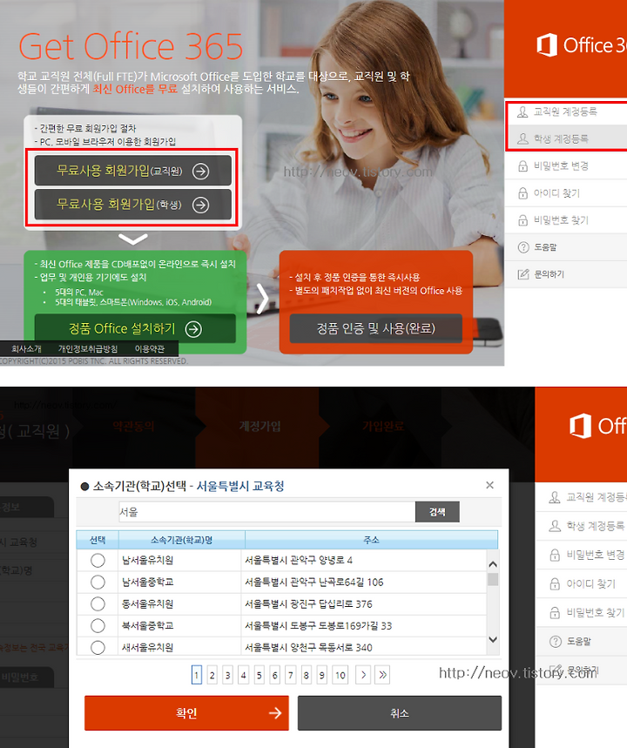
Task: Click question icon beside lower 도움말
Action: point(556,641)
